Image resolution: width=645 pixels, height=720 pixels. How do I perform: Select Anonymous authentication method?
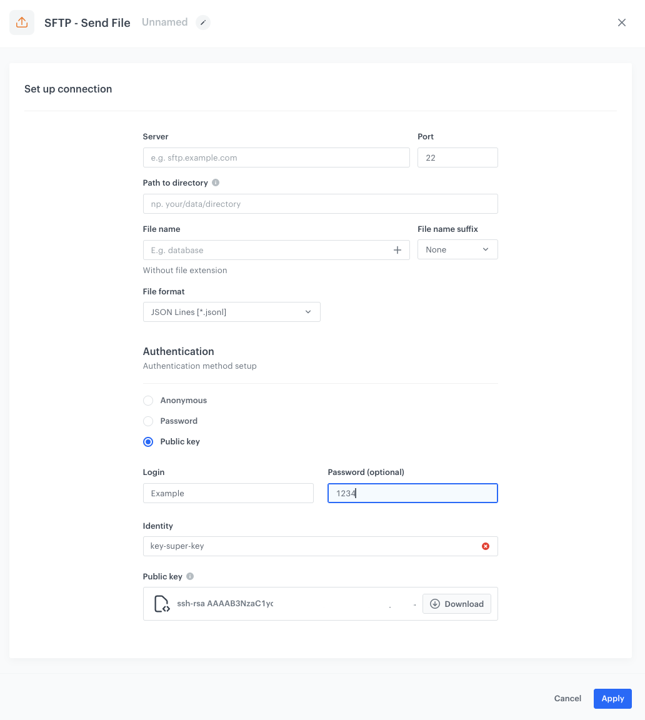click(x=148, y=401)
